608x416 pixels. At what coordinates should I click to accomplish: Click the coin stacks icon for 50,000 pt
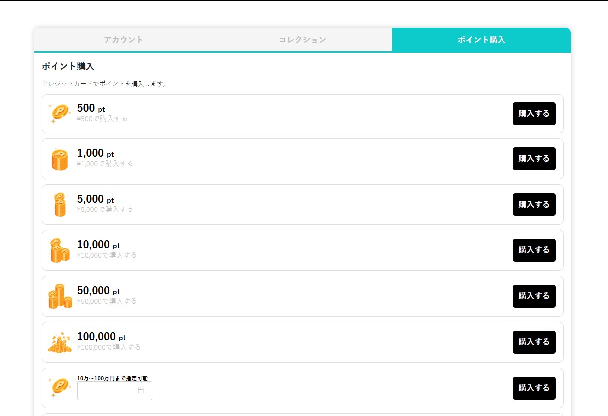(x=60, y=296)
